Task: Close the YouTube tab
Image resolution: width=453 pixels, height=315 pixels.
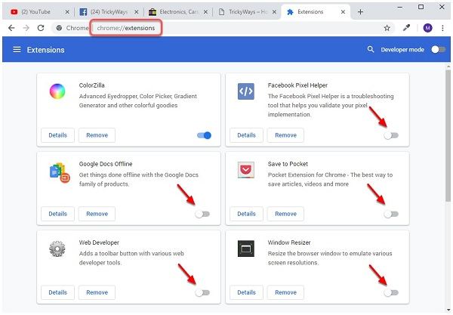Action: (67, 12)
